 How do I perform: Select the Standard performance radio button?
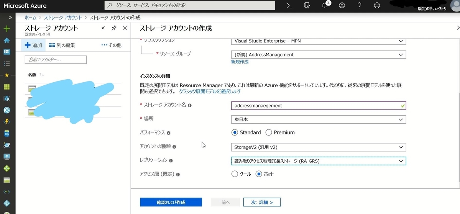click(235, 132)
